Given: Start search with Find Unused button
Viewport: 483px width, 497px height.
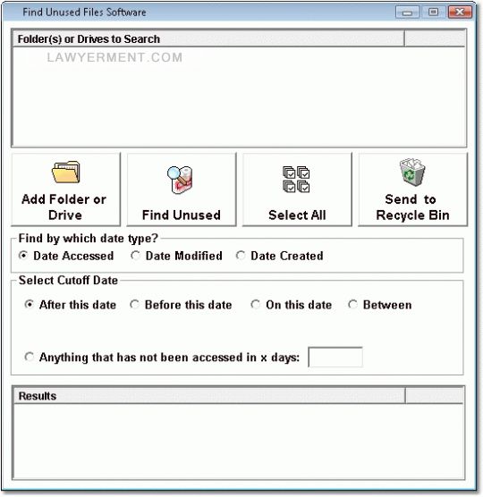Looking at the screenshot, I should [x=182, y=190].
